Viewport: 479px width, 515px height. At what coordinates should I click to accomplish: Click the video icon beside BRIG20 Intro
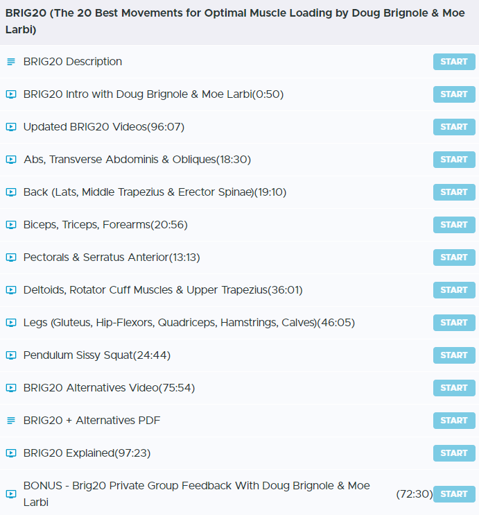pyautogui.click(x=10, y=94)
